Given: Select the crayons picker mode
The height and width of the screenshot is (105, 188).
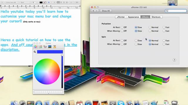Looking at the screenshot, I should [55, 47].
